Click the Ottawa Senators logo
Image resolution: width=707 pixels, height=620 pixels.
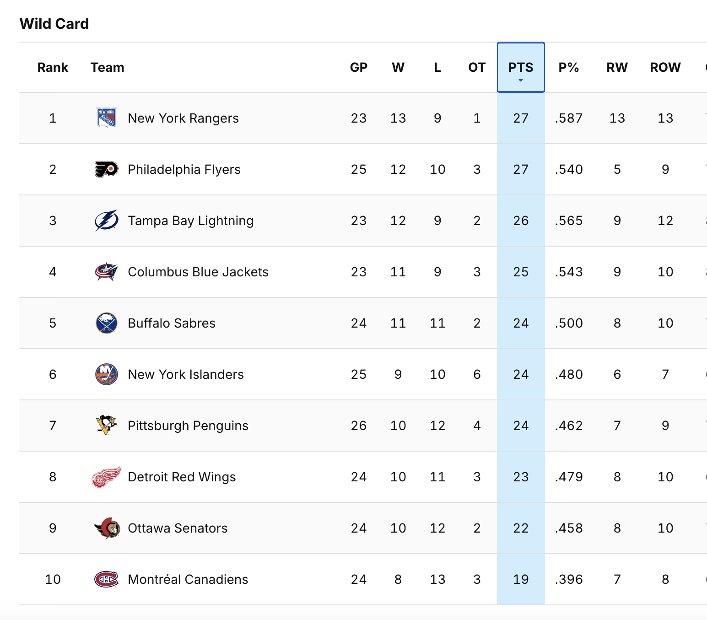(x=107, y=528)
